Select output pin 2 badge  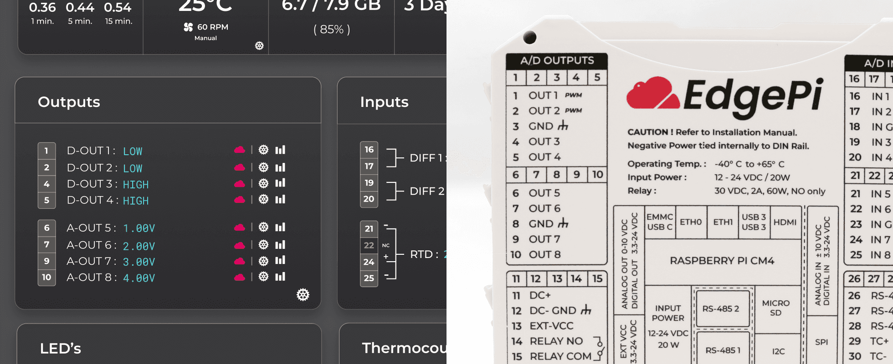[x=46, y=167]
